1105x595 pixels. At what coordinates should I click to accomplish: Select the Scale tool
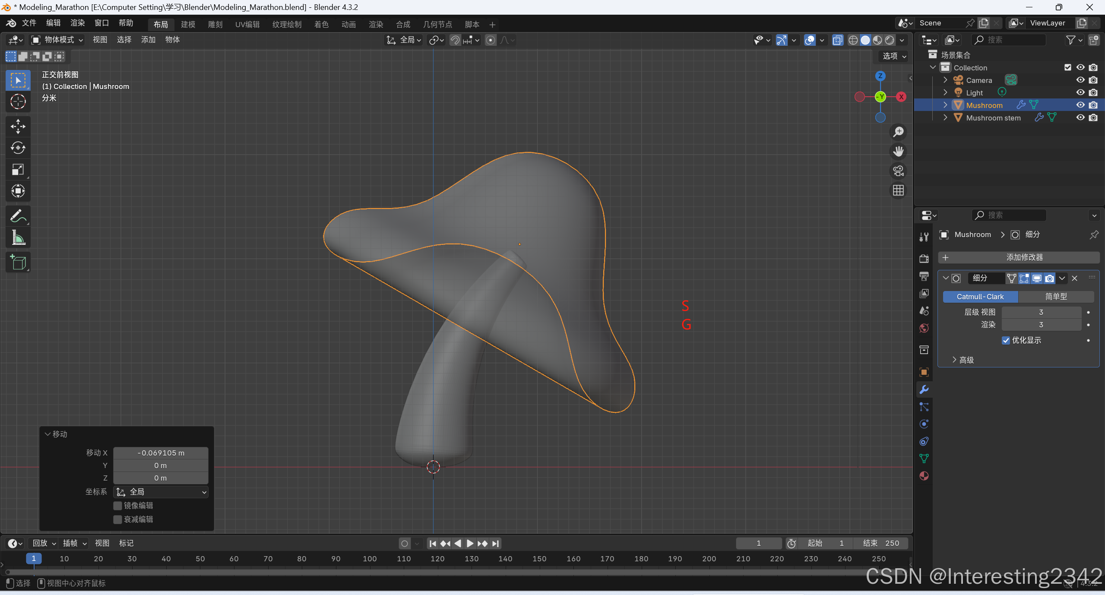point(18,170)
